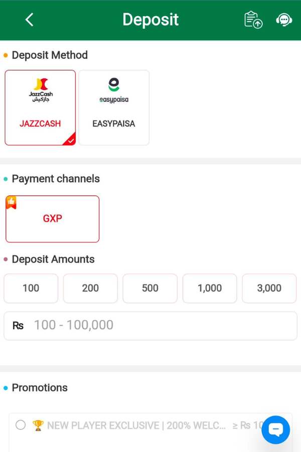Screen dimensions: 301x452
Task: Pick the 500 deposit amount
Action: pyautogui.click(x=150, y=288)
